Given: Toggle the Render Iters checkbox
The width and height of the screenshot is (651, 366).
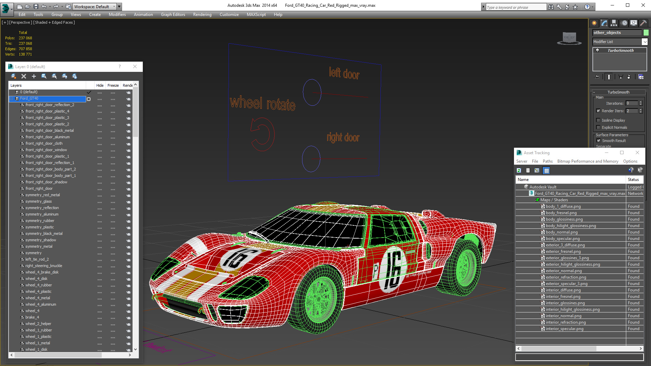Looking at the screenshot, I should pyautogui.click(x=598, y=110).
